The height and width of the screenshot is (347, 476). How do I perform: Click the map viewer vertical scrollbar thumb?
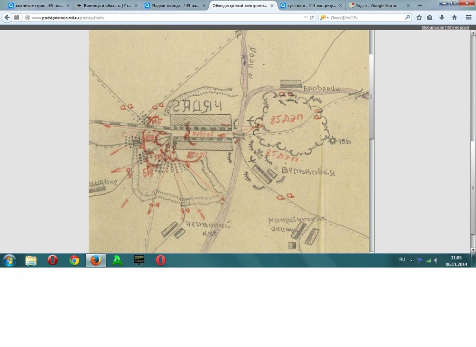coord(372,97)
